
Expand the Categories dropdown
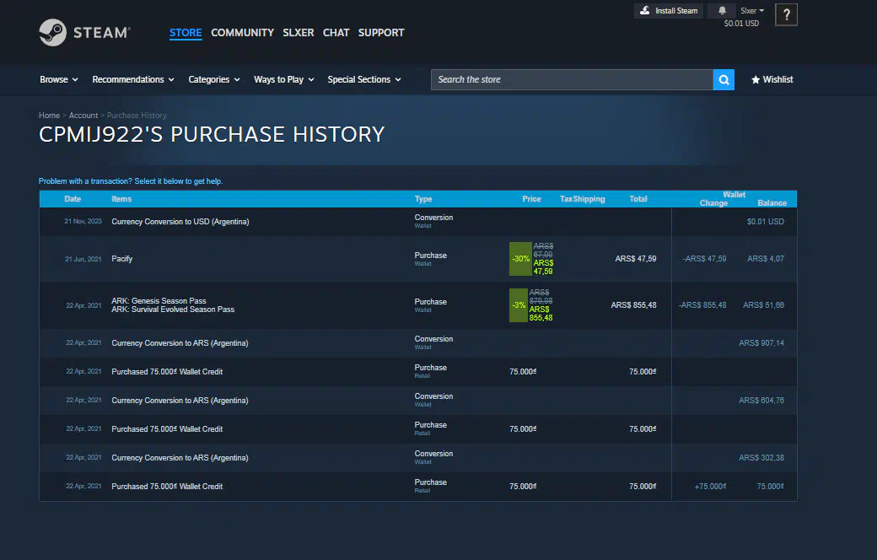coord(214,79)
